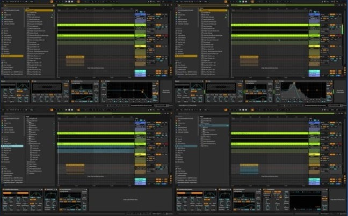Toggle EQ Eight device activator in top-left window
Image resolution: width=348 pixels, height=216 pixels.
[x=102, y=81]
